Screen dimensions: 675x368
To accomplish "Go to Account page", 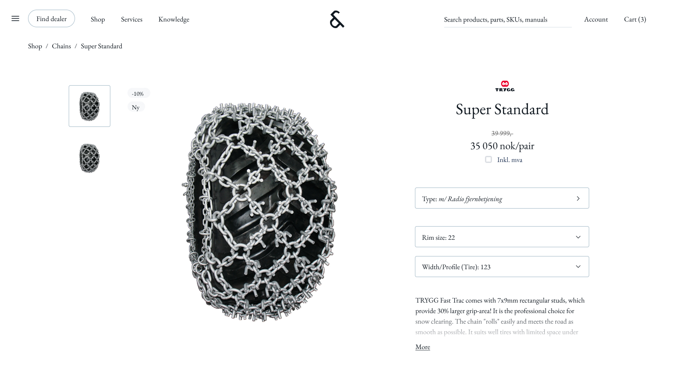I will click(x=596, y=19).
